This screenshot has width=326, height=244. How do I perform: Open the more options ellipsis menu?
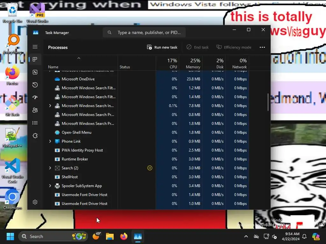click(262, 47)
